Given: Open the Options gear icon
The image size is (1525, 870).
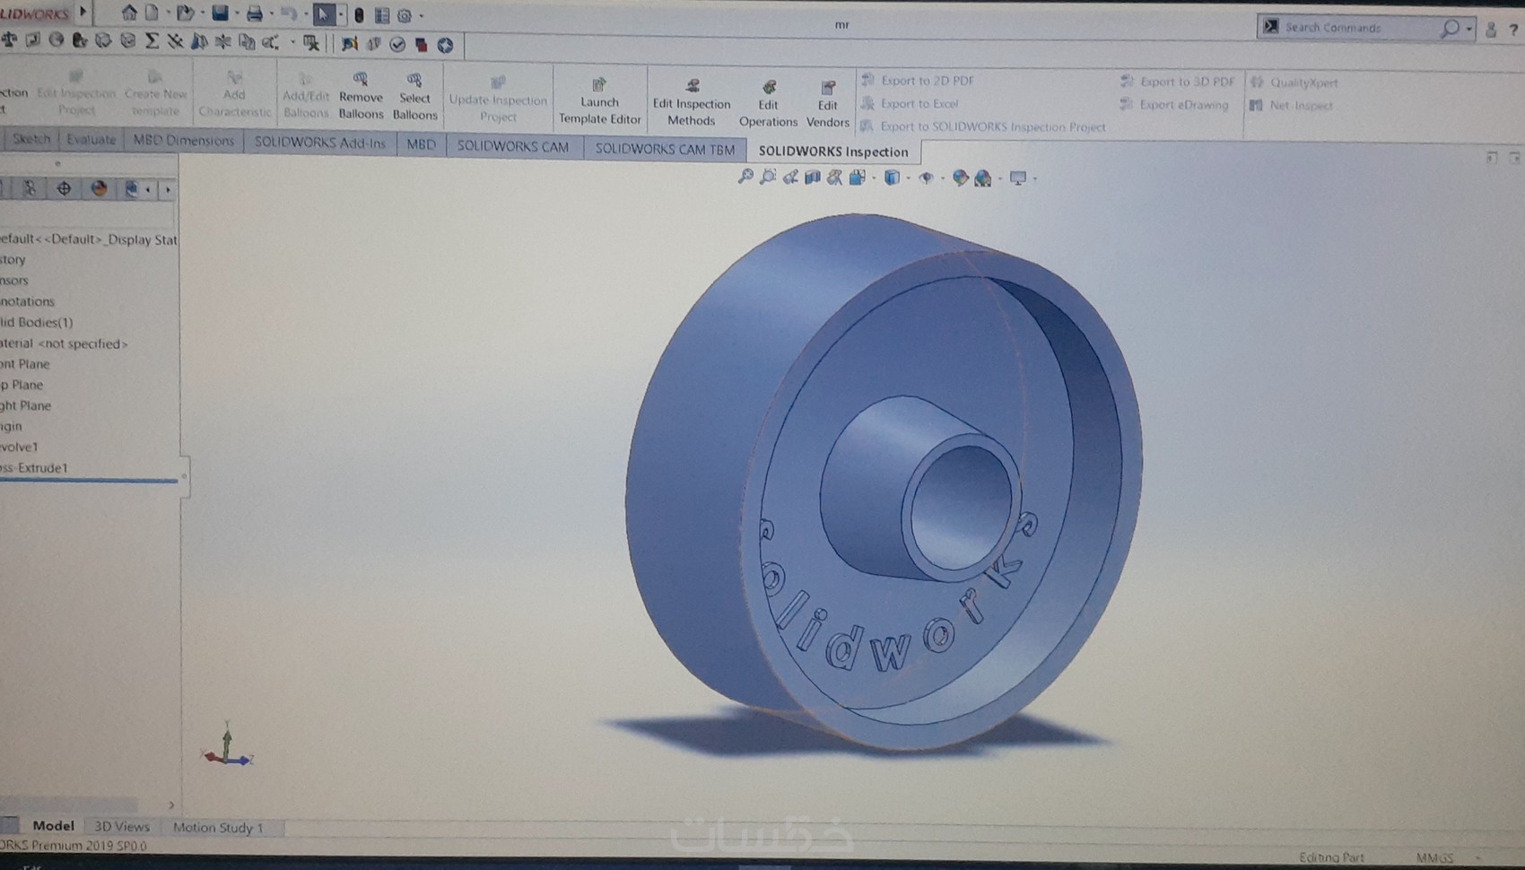Looking at the screenshot, I should (x=405, y=16).
